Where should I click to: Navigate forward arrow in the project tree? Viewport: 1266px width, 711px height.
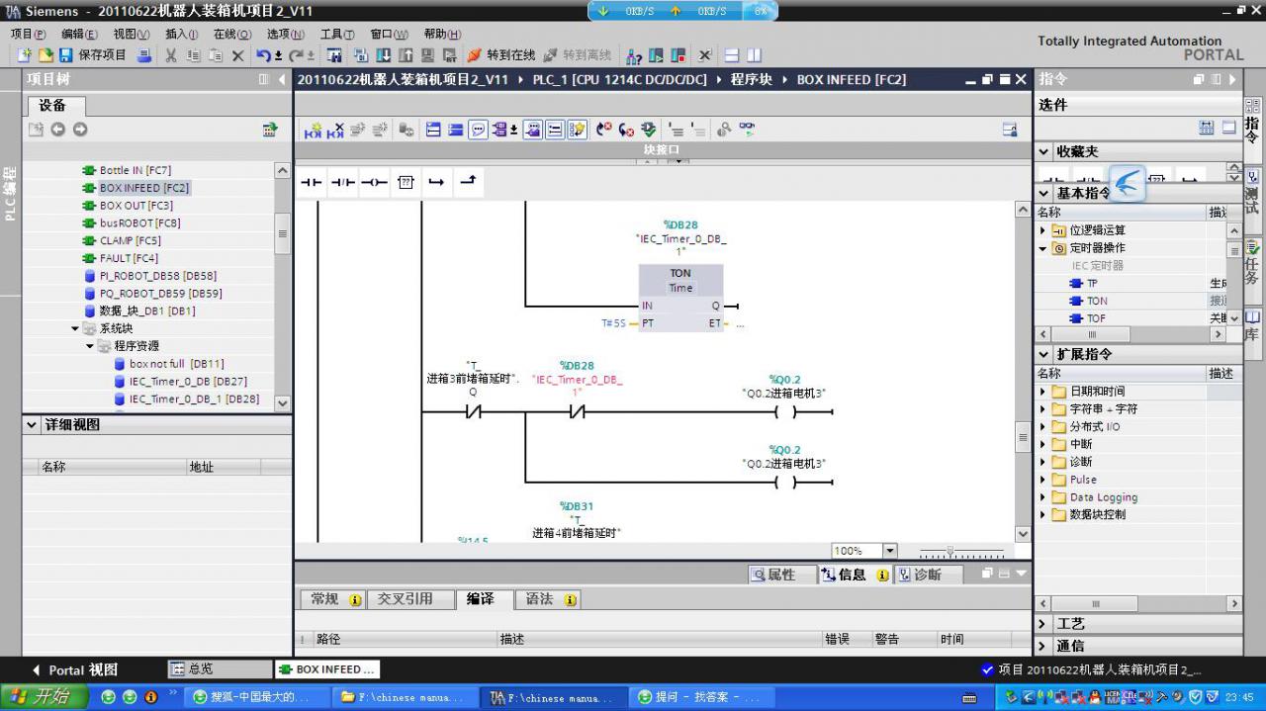(x=80, y=130)
